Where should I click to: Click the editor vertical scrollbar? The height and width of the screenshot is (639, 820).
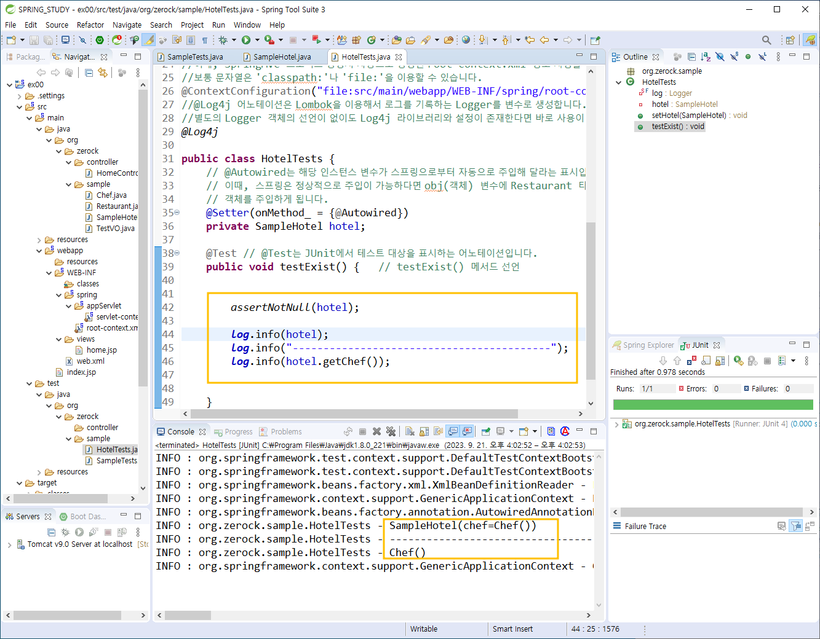point(591,301)
